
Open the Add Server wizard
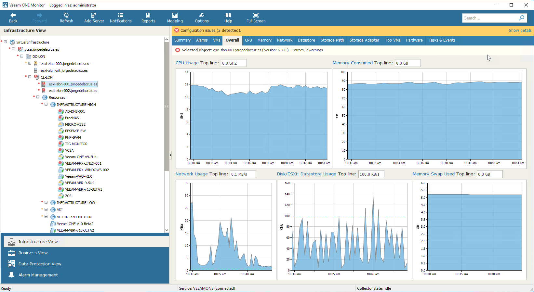(x=94, y=18)
